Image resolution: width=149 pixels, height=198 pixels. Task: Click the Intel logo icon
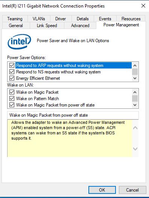[x=19, y=41]
